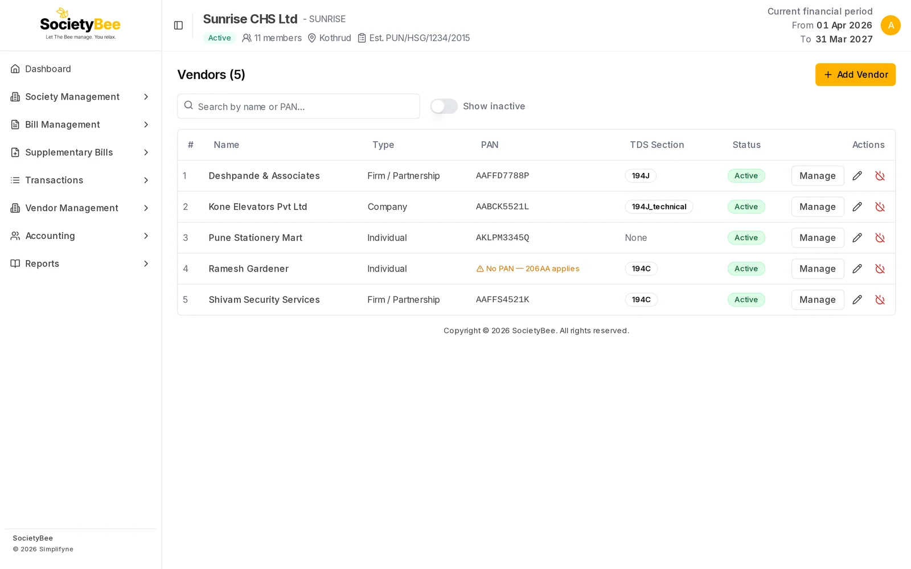Deactivate Deshpande & Associates vendor icon
This screenshot has width=911, height=569.
[880, 176]
